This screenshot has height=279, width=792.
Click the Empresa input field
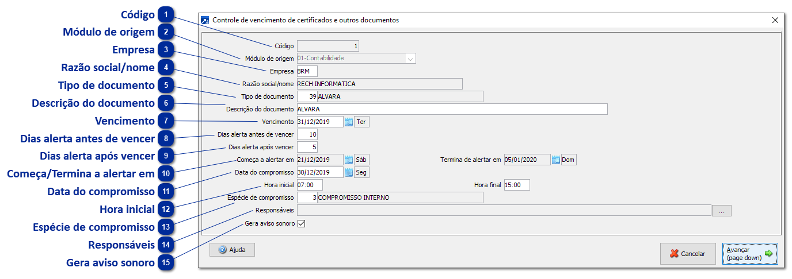pyautogui.click(x=307, y=71)
